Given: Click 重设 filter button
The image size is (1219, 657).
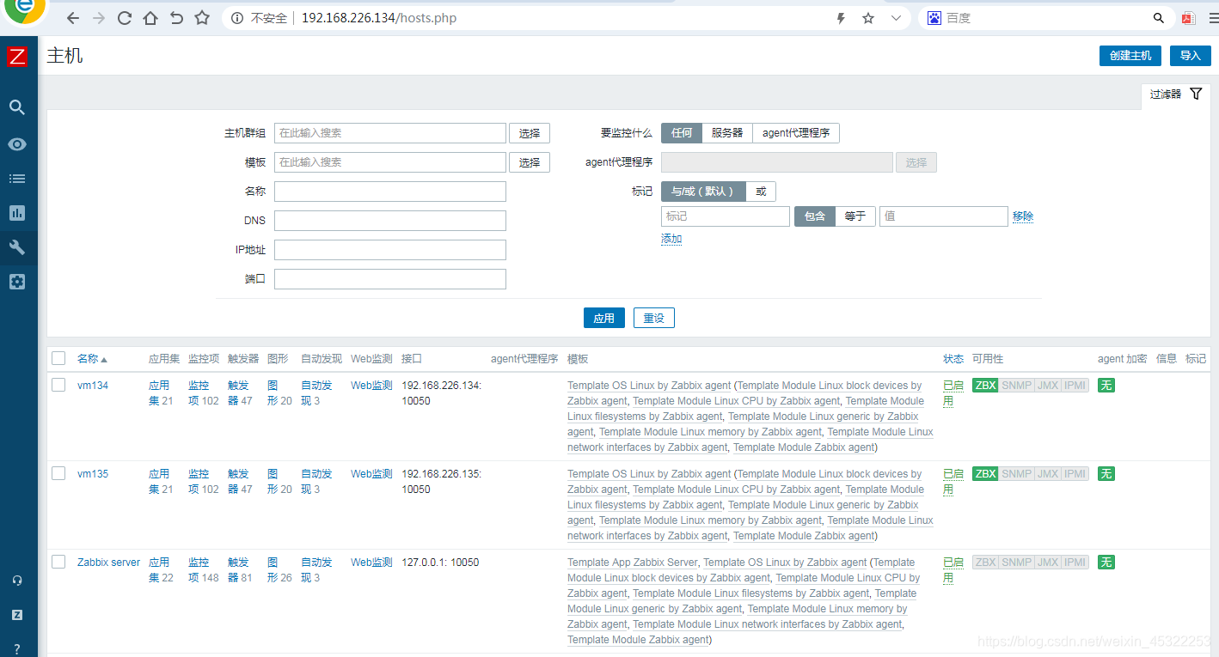Looking at the screenshot, I should click(x=654, y=318).
